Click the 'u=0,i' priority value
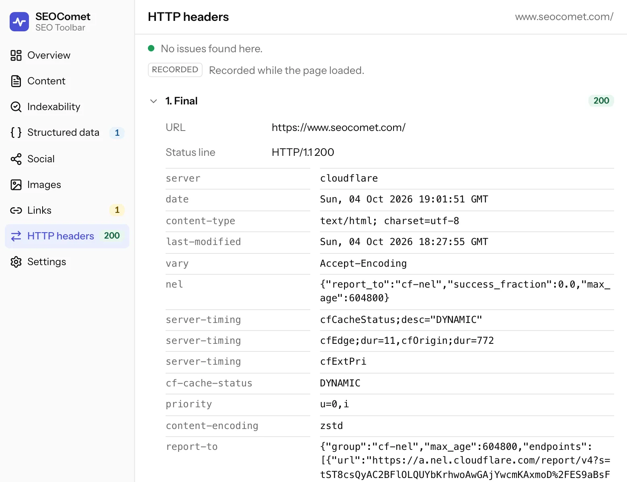 334,404
